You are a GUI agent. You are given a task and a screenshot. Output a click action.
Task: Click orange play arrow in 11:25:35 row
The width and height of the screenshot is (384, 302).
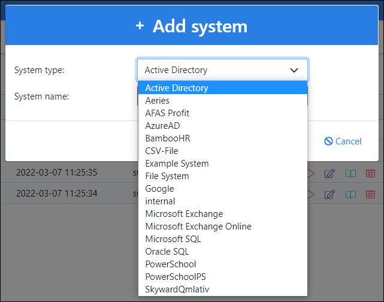311,174
